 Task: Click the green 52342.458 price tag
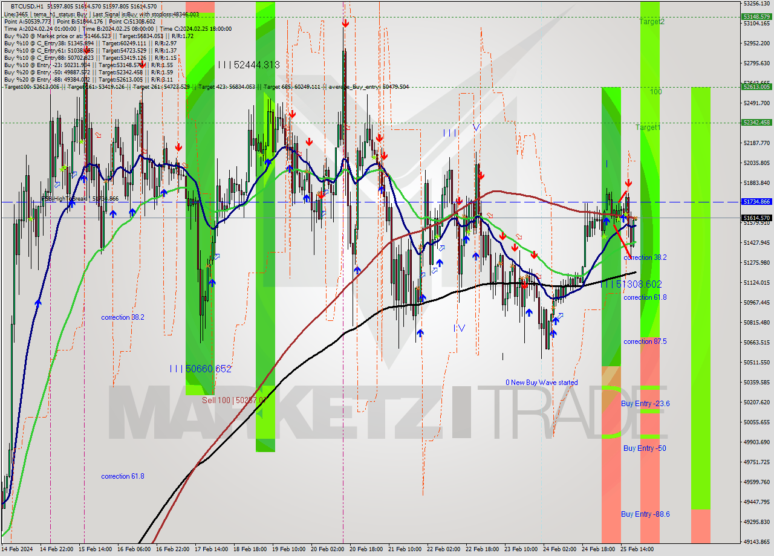(756, 122)
